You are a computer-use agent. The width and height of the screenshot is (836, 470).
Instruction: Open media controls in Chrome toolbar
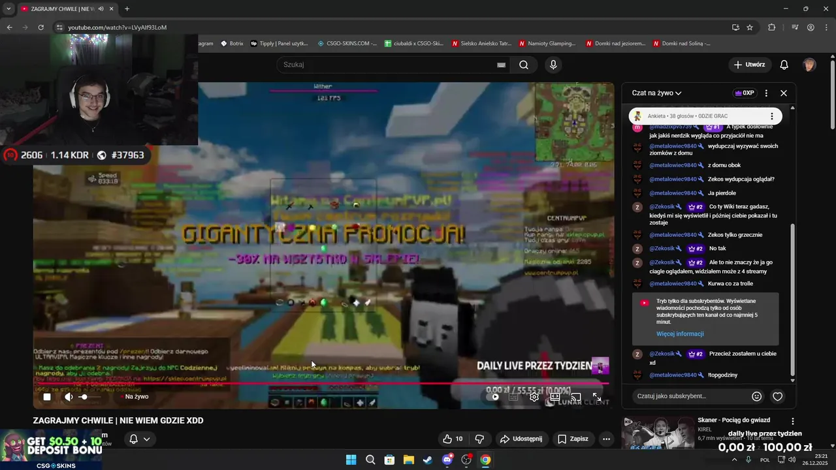pyautogui.click(x=795, y=27)
